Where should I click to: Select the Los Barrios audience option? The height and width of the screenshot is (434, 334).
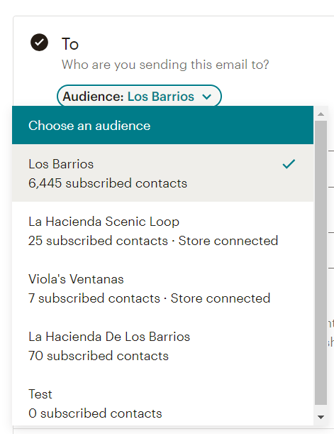(x=162, y=173)
